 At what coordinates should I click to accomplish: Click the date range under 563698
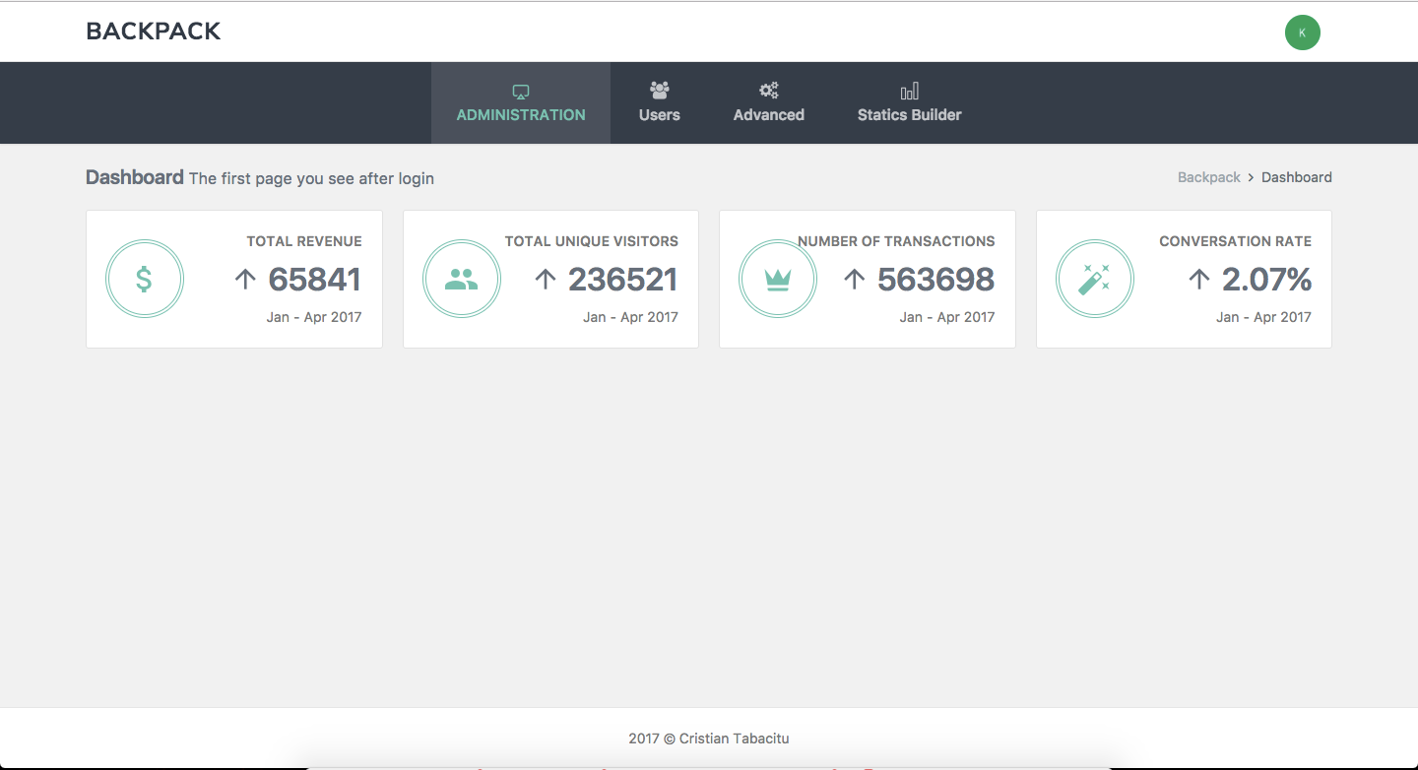point(947,317)
